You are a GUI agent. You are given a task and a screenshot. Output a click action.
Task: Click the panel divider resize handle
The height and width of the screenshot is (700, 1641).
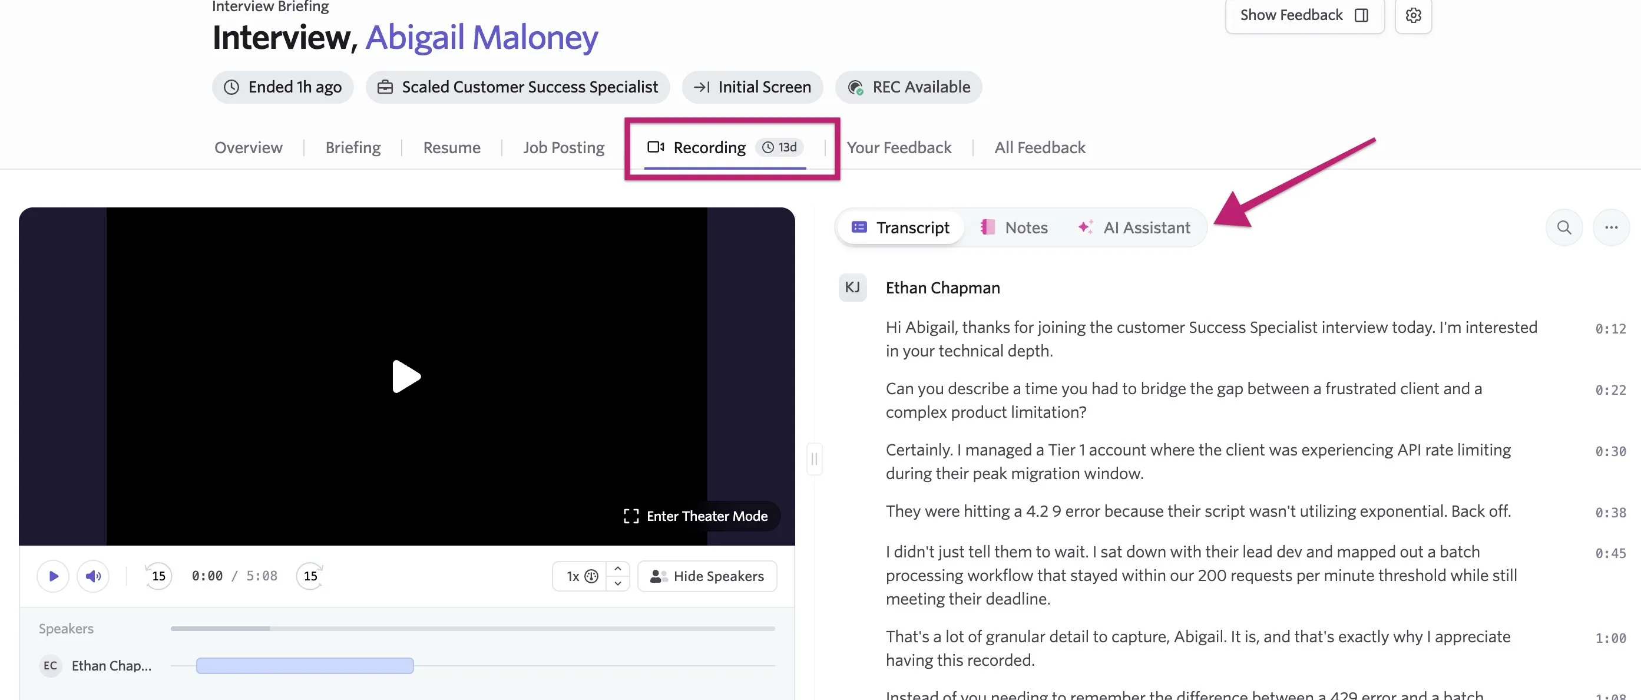tap(814, 459)
